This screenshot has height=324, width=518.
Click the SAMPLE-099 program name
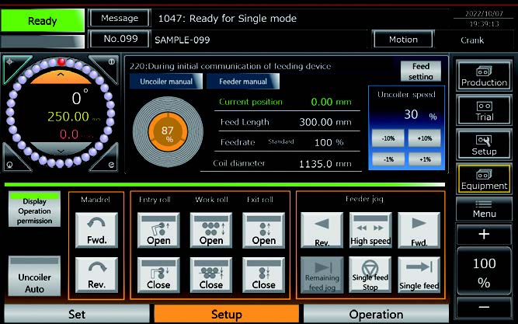tap(182, 40)
